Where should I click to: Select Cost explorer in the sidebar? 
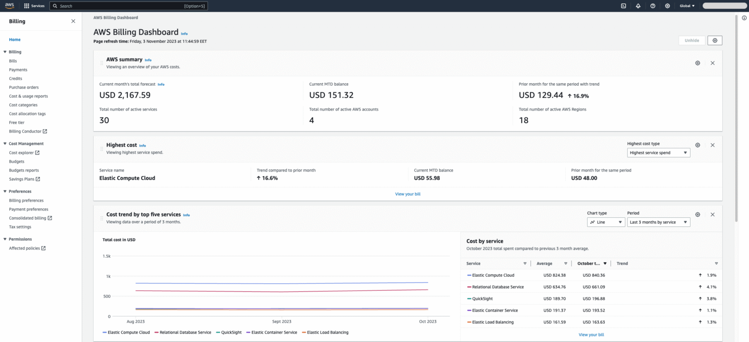tap(23, 152)
